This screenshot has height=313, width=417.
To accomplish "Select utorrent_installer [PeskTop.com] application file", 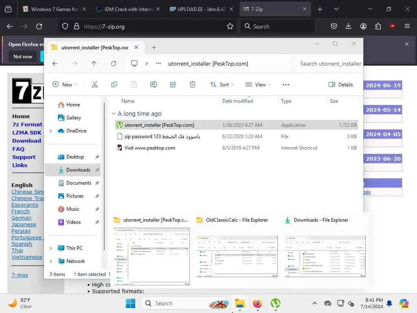I will tap(237, 125).
